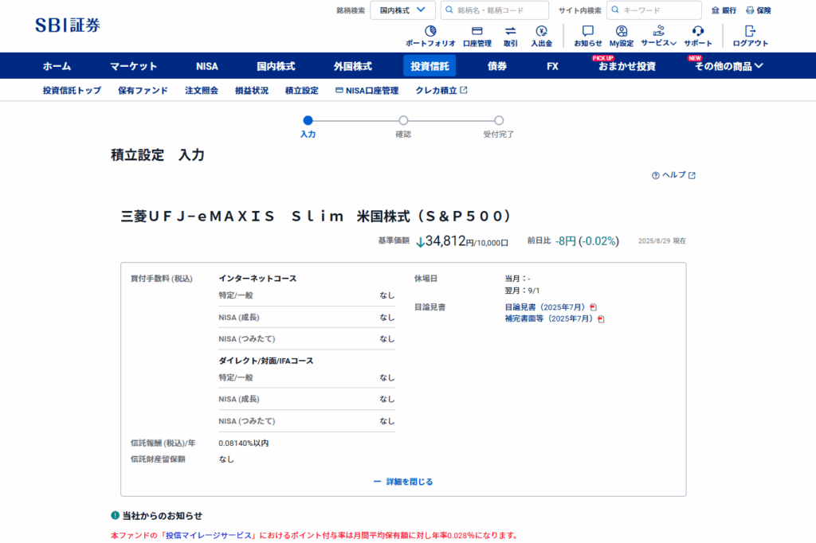The height and width of the screenshot is (543, 816).
Task: Click the fund name 三菱UFJ-eMAXIS Slim
Action: coord(316,216)
